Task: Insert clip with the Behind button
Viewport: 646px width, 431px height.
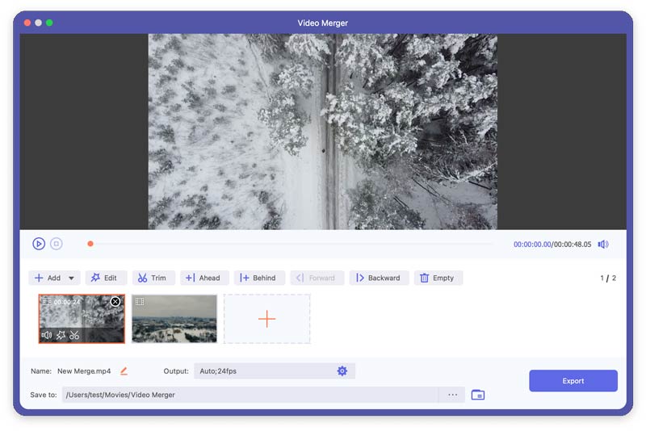Action: pyautogui.click(x=258, y=278)
